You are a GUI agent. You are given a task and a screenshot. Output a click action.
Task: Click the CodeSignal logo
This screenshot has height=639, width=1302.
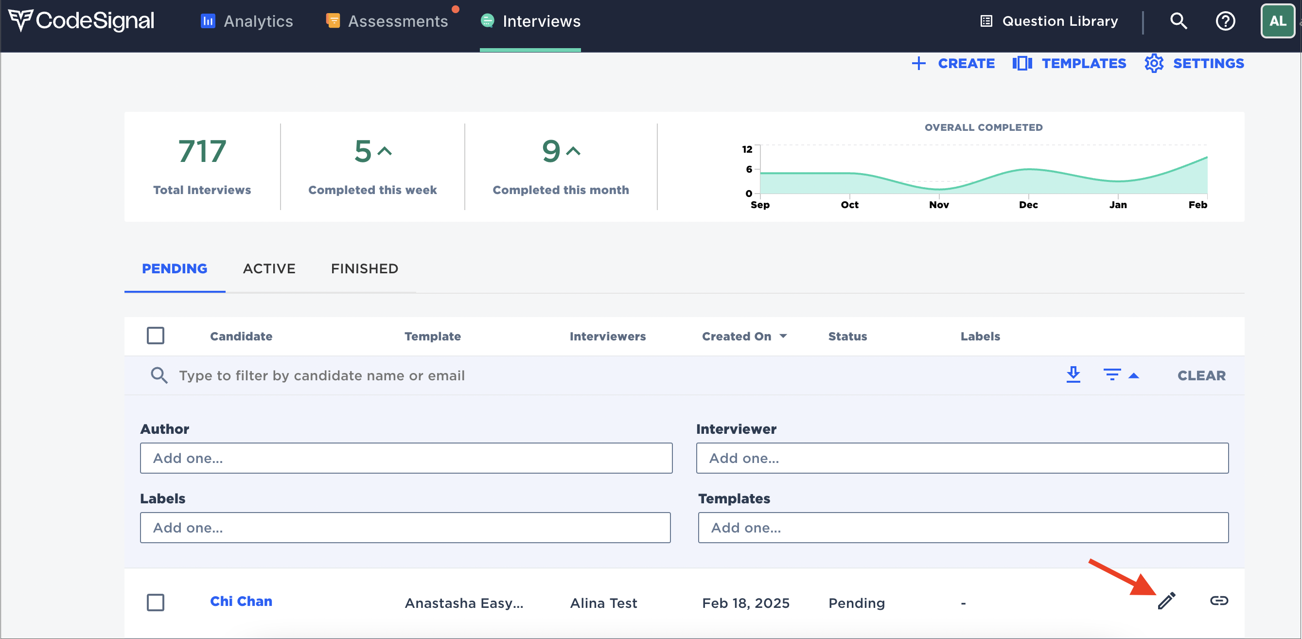coord(81,21)
